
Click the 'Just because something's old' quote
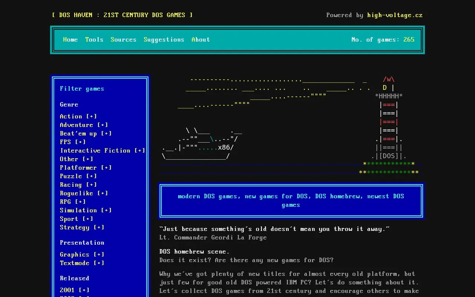[x=275, y=229]
